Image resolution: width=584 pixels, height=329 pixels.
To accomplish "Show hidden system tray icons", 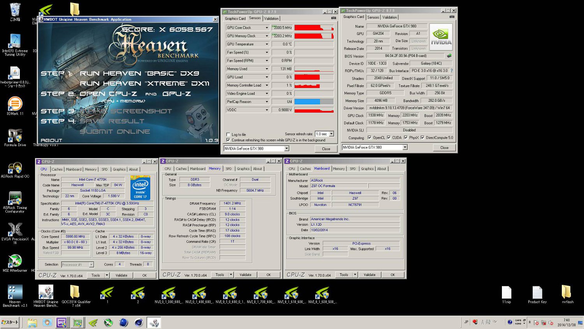I will tap(529, 322).
